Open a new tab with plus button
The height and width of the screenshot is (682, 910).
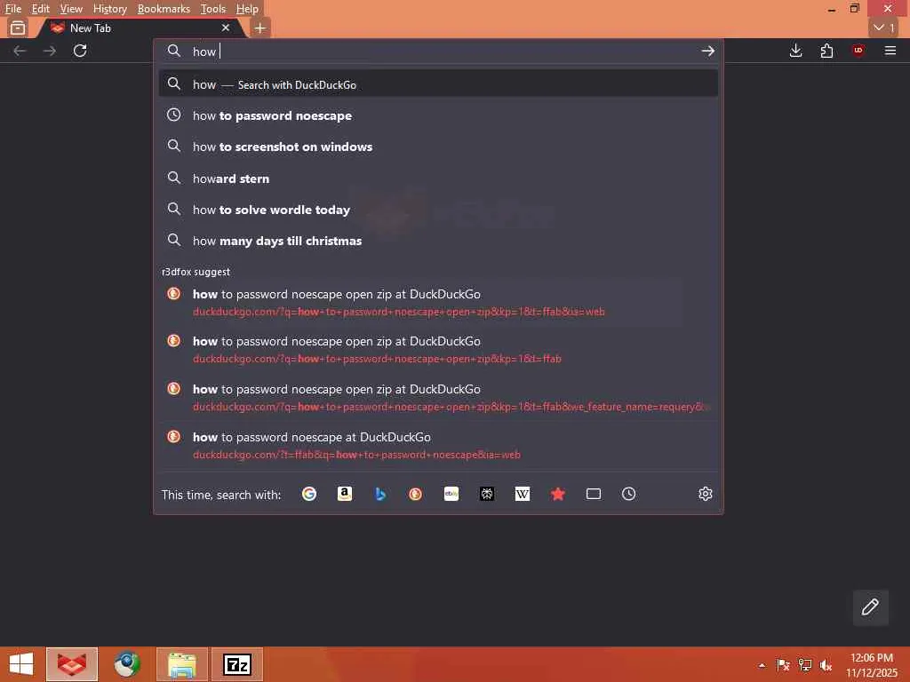260,28
